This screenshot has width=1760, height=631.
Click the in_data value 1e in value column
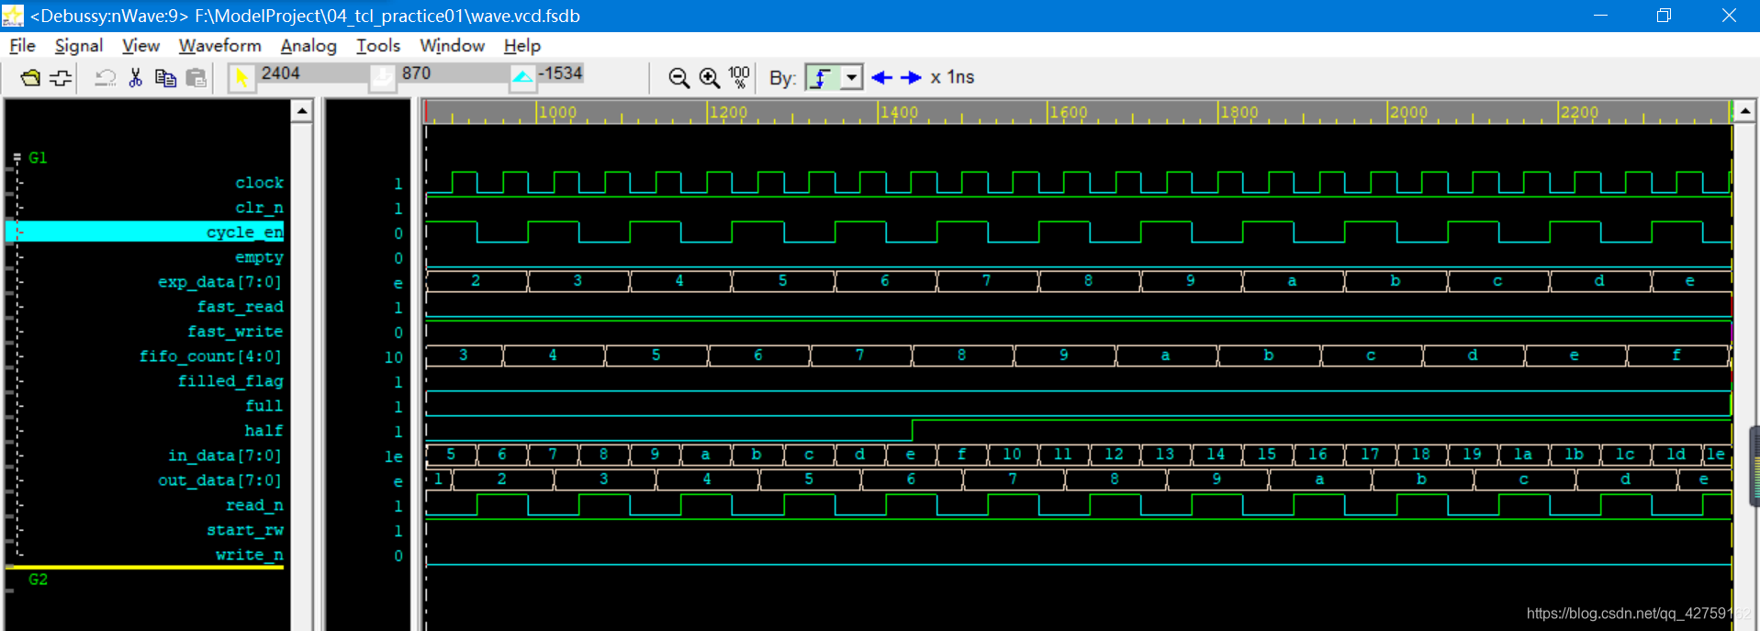(x=394, y=456)
